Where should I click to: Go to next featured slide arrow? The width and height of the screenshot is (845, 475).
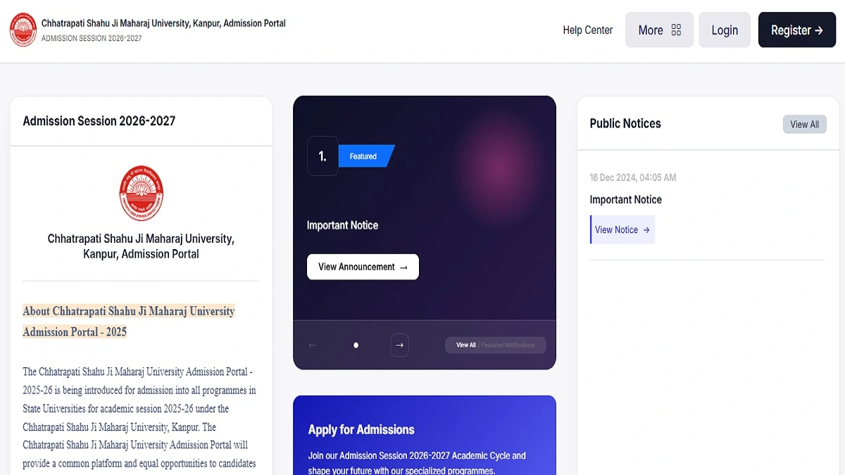click(x=399, y=345)
